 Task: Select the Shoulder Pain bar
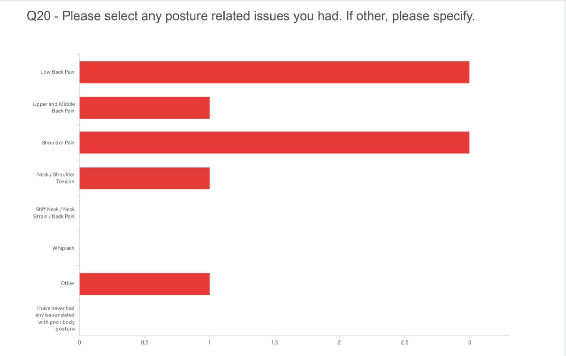(x=274, y=143)
